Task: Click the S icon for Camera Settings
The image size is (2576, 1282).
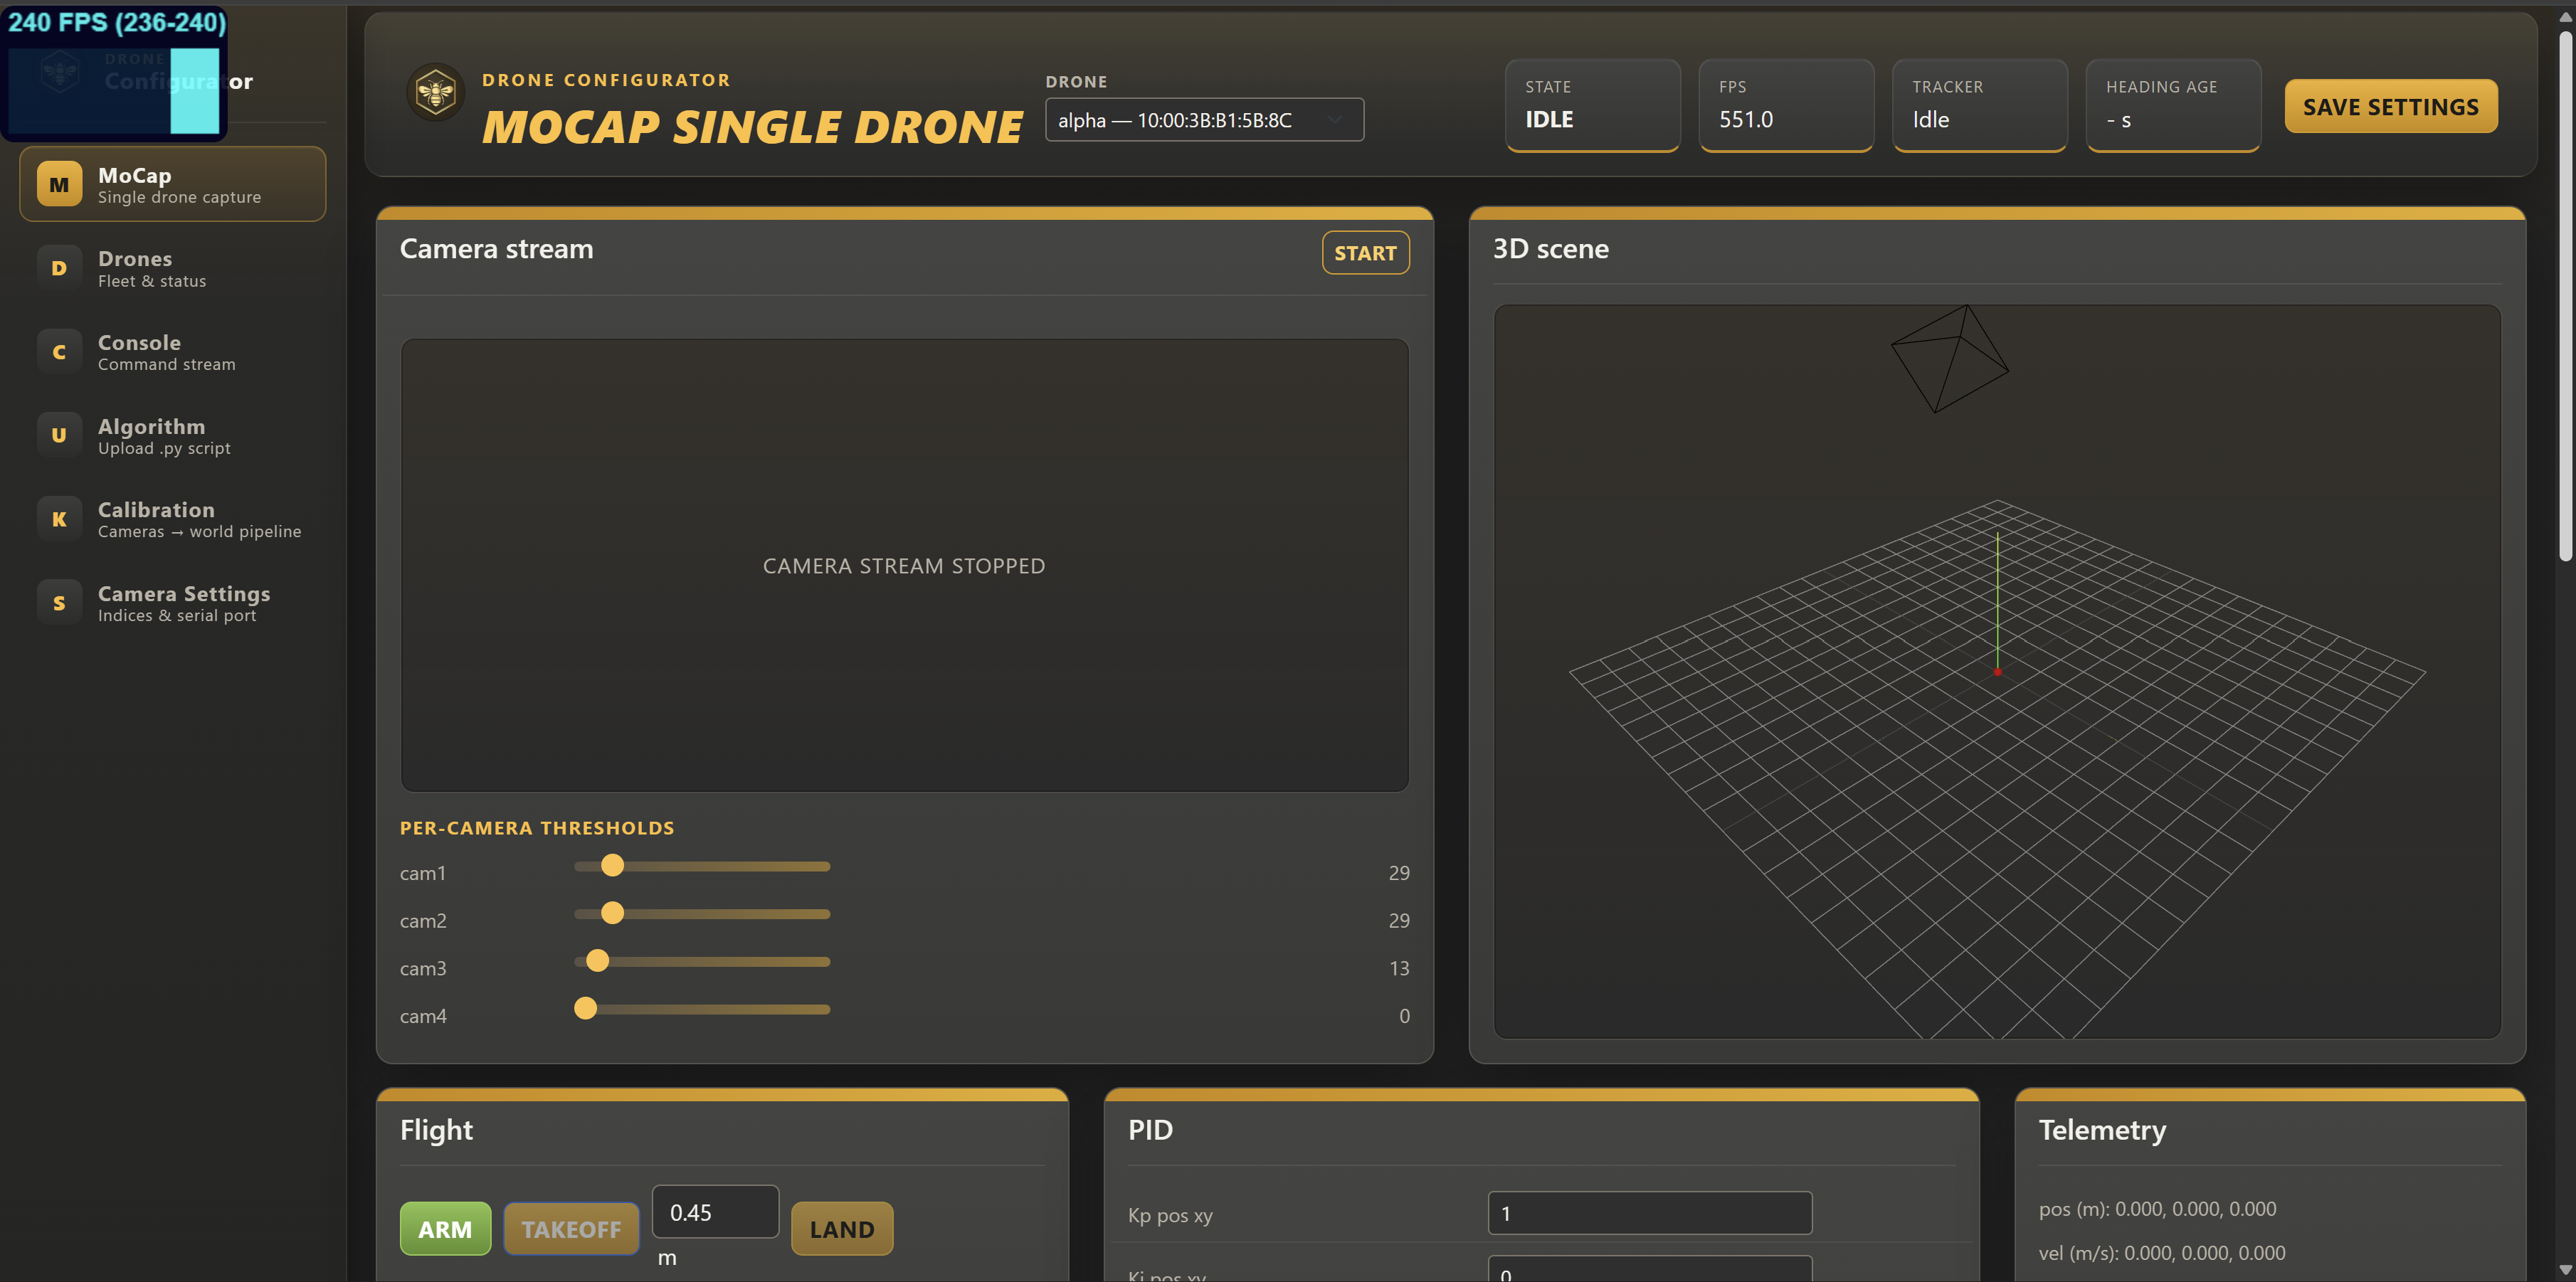Action: coord(59,603)
